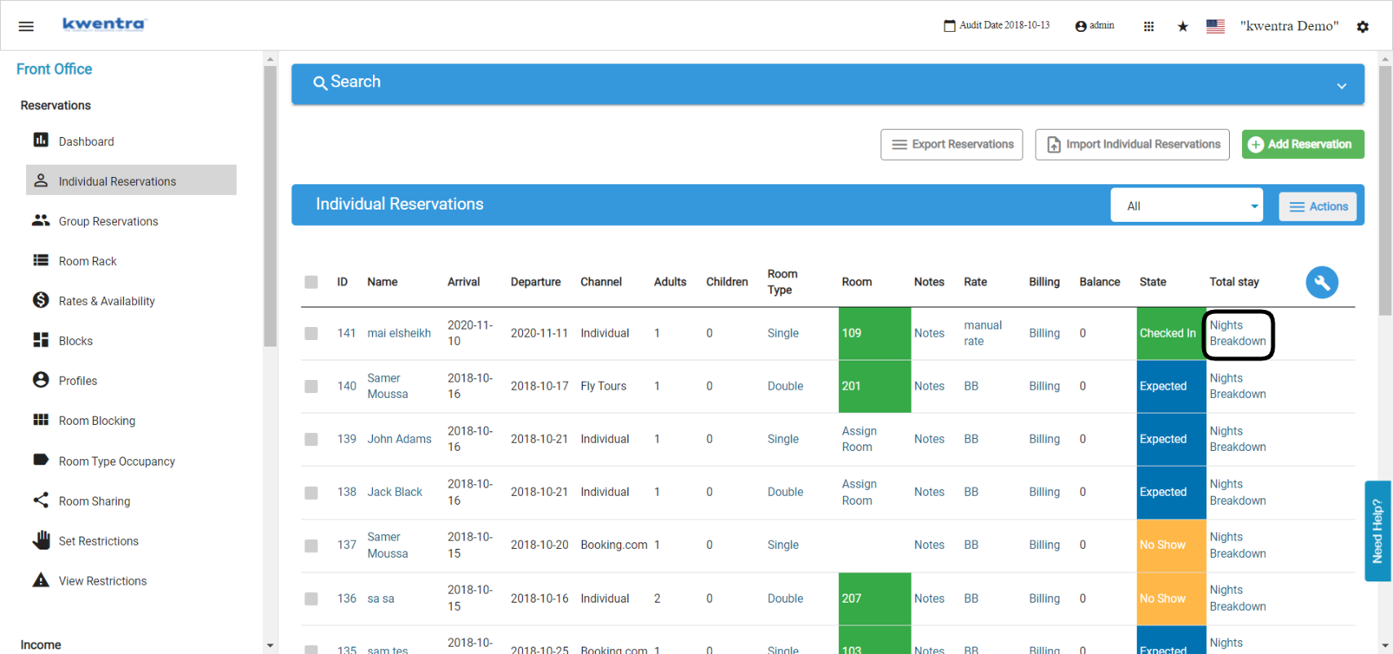
Task: Toggle the select-all header checkbox
Action: click(x=311, y=282)
